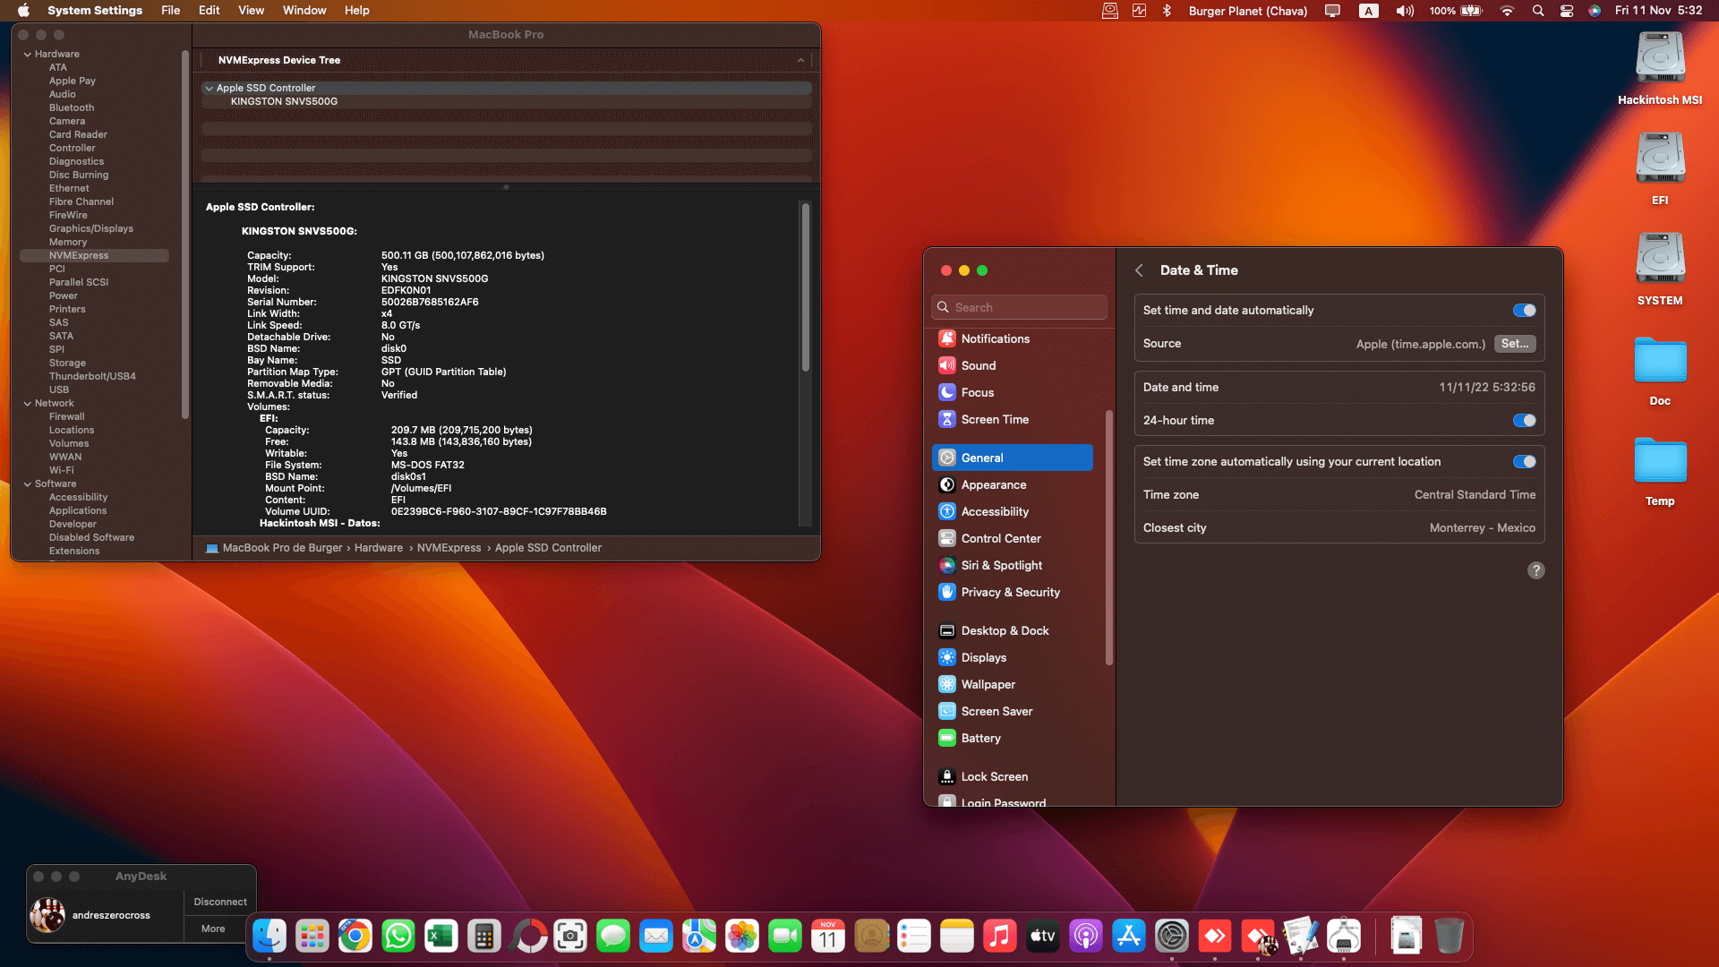The width and height of the screenshot is (1719, 967).
Task: Select Storage in Hardware list
Action: point(67,363)
